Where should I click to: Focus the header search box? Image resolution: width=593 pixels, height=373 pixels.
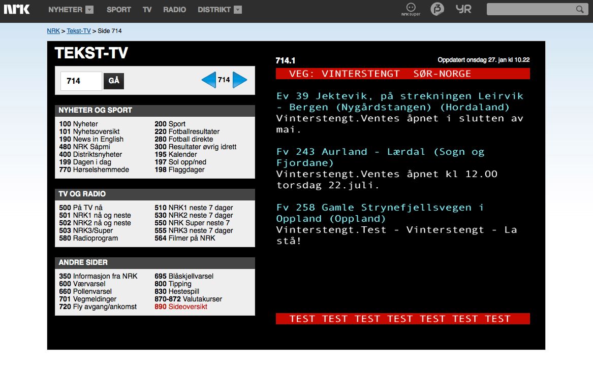pos(530,10)
